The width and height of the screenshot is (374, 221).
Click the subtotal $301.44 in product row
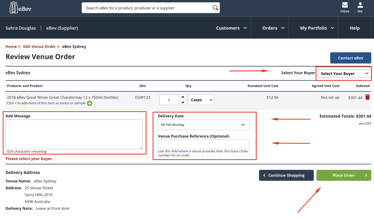[355, 98]
